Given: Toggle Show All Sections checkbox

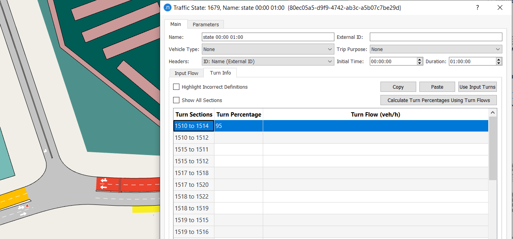Looking at the screenshot, I should pyautogui.click(x=176, y=100).
